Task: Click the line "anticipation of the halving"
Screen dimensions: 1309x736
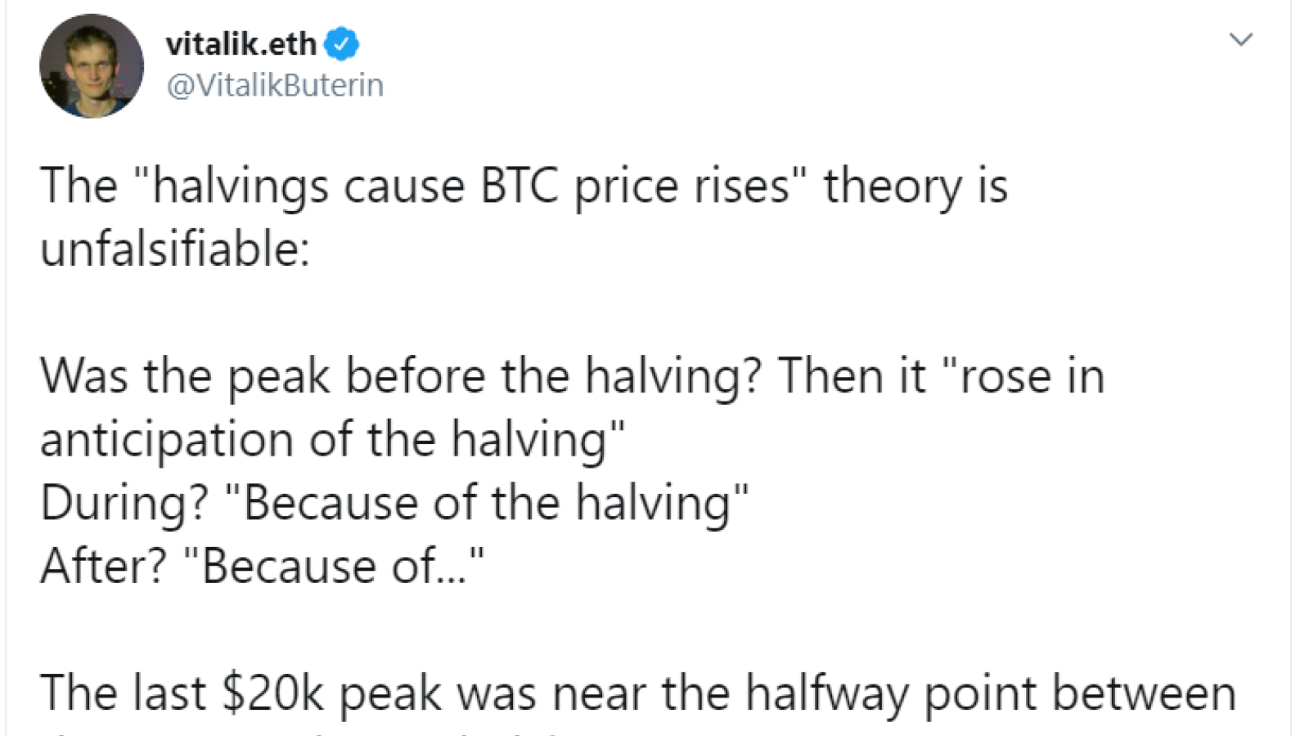Action: [x=332, y=440]
